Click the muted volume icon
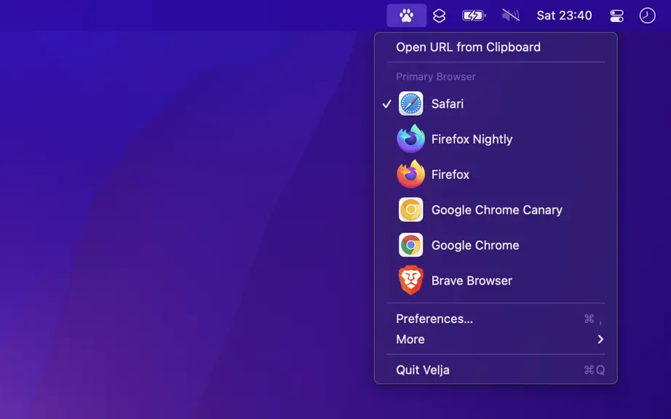 coord(510,16)
